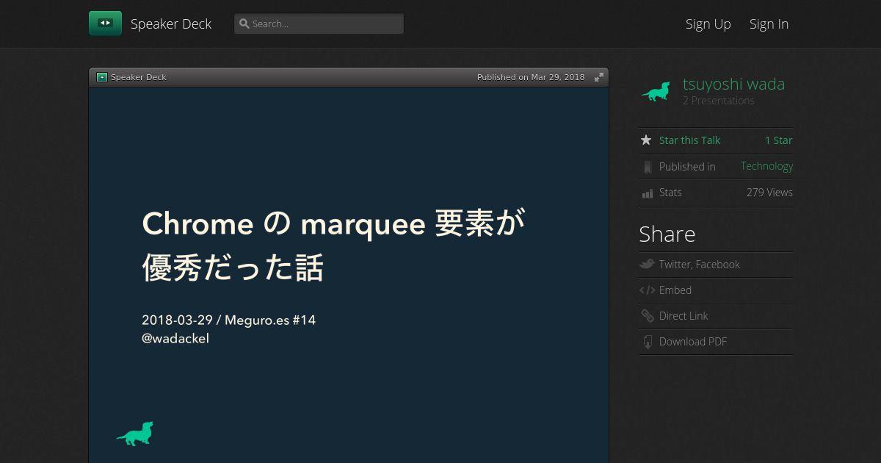881x463 pixels.
Task: Open tsuyoshi wada's avatar dachshund icon
Action: 656,91
